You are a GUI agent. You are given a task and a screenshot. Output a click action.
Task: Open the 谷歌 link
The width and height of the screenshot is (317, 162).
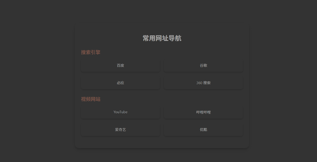(x=203, y=65)
